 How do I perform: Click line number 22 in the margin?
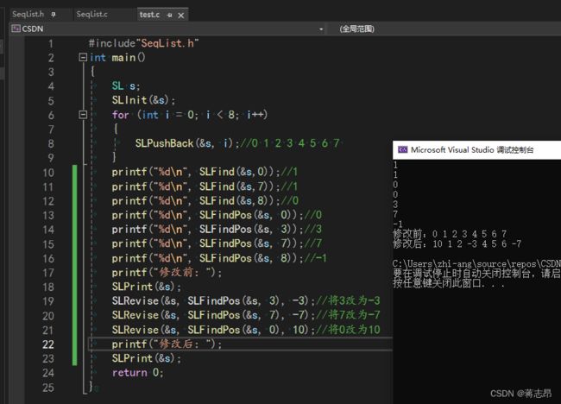click(48, 344)
